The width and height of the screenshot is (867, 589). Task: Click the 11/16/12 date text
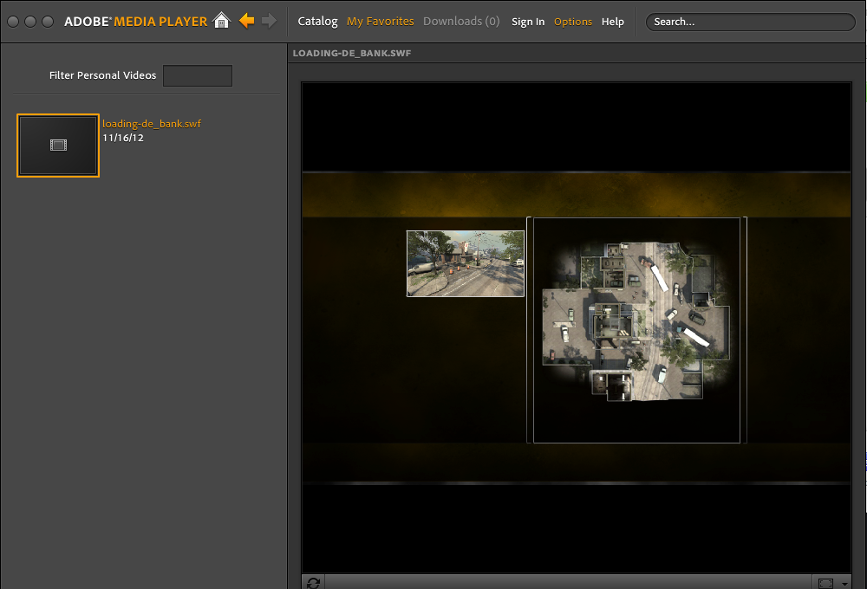[123, 138]
